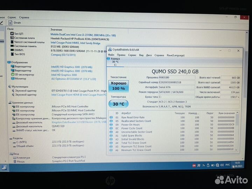Image resolution: width=252 pixels, height=189 pixels.
Task: Click the status icon of Uncorrectable Sector Count
Action: 111,132
